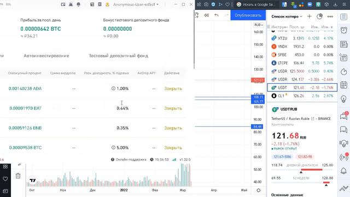This screenshot has width=350, height=197.
Task: Open the Calendar icon in right sidebar
Action: (x=344, y=85)
